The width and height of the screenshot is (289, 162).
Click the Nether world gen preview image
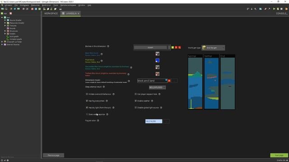211,83
